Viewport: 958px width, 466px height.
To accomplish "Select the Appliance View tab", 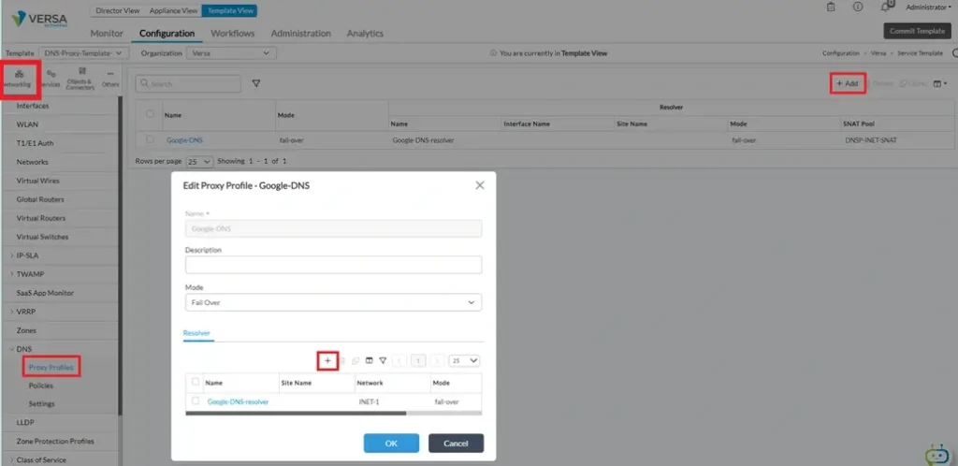I will pos(172,10).
